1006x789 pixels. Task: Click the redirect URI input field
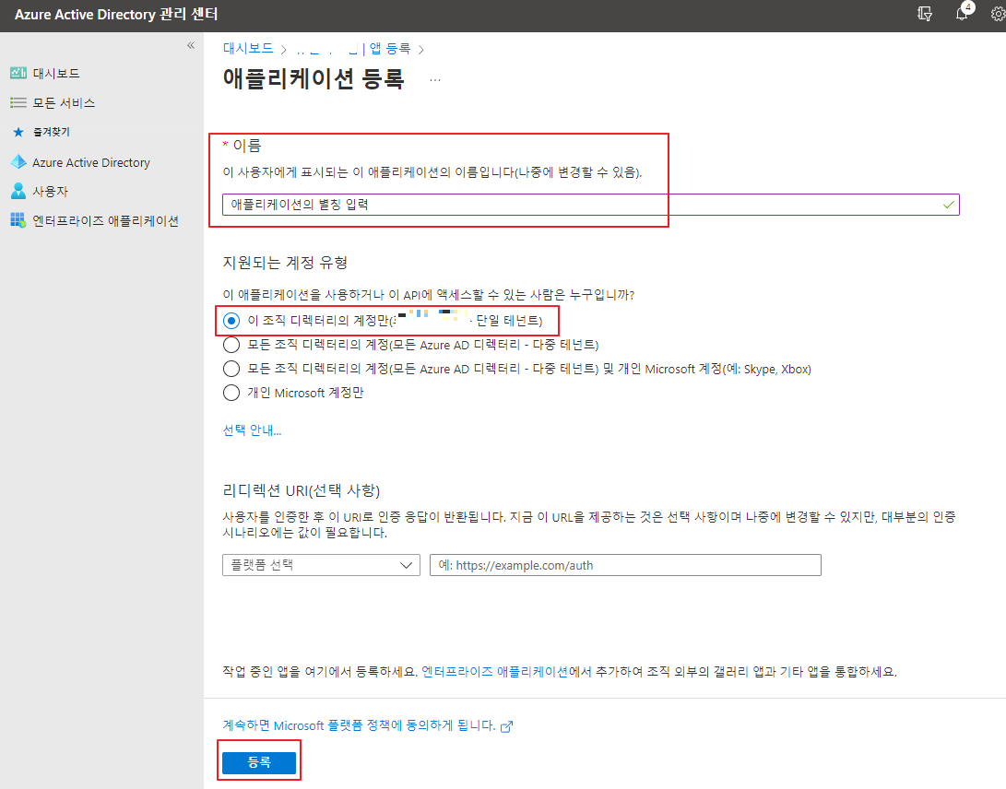pos(625,565)
